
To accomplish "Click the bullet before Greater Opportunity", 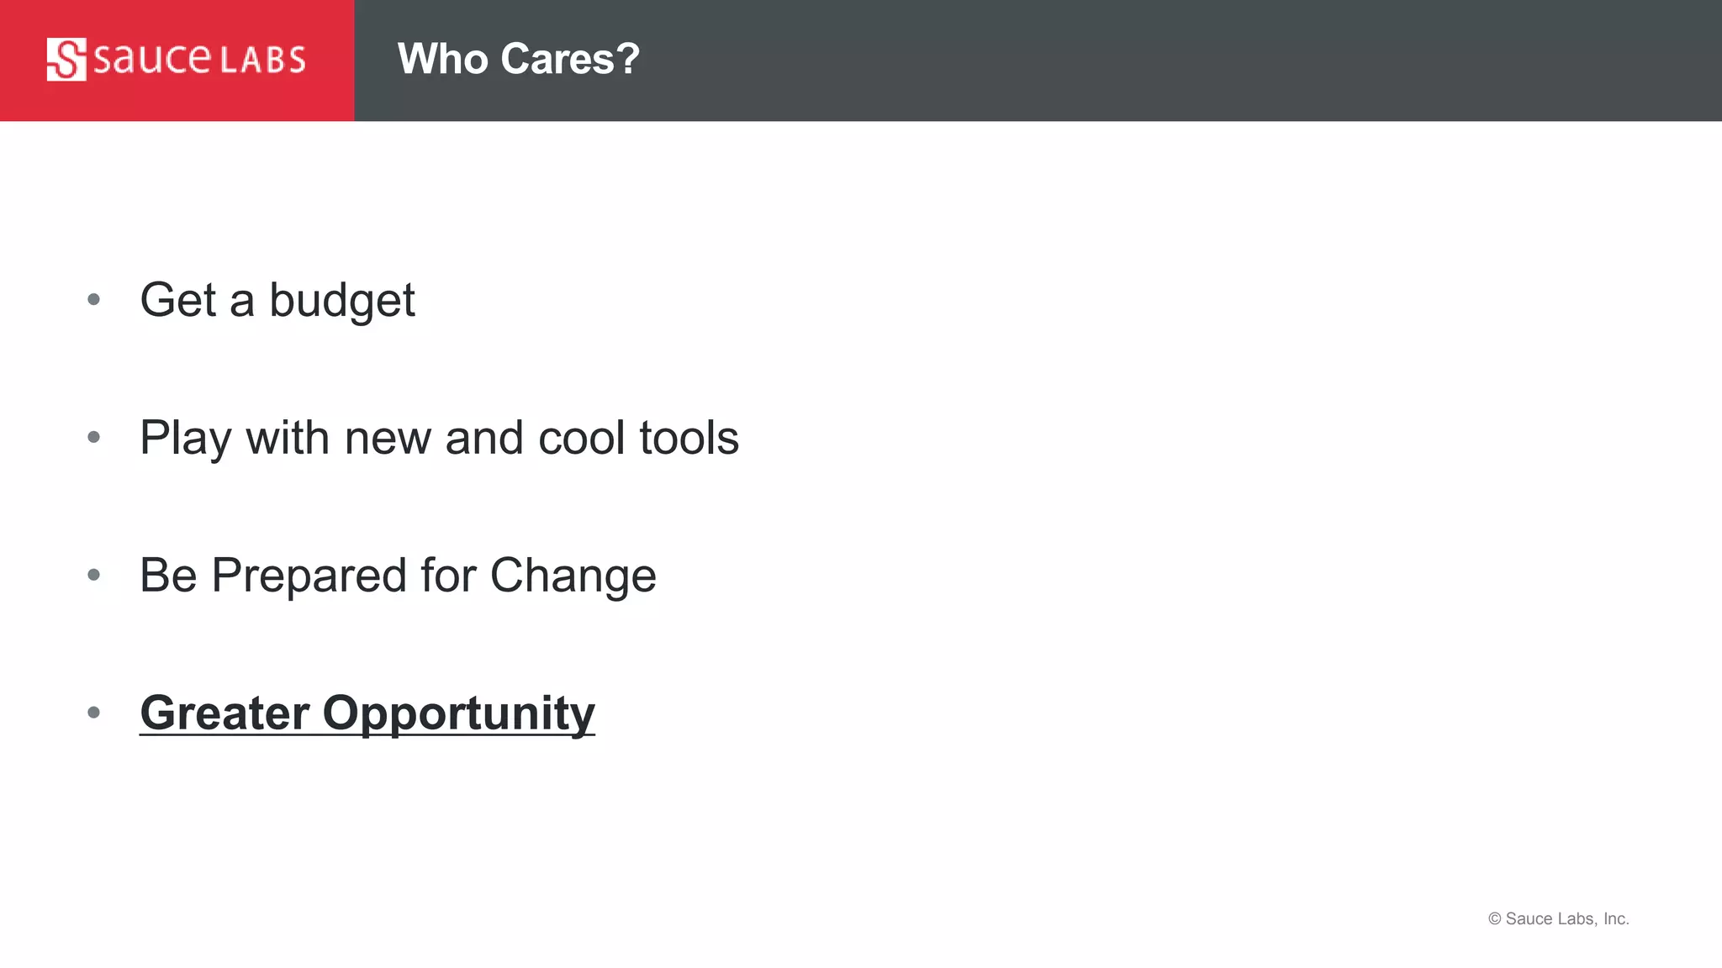I will pos(94,713).
